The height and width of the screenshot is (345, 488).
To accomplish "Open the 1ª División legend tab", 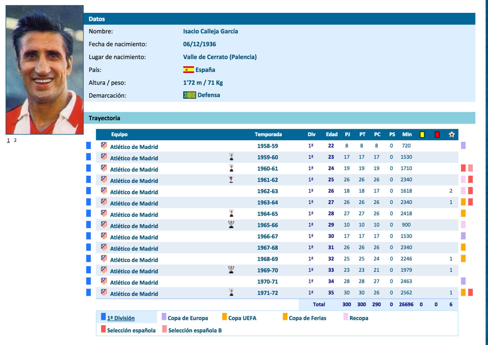I will [121, 318].
